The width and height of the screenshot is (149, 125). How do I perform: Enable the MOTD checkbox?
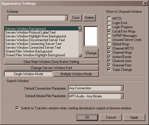(x=109, y=18)
